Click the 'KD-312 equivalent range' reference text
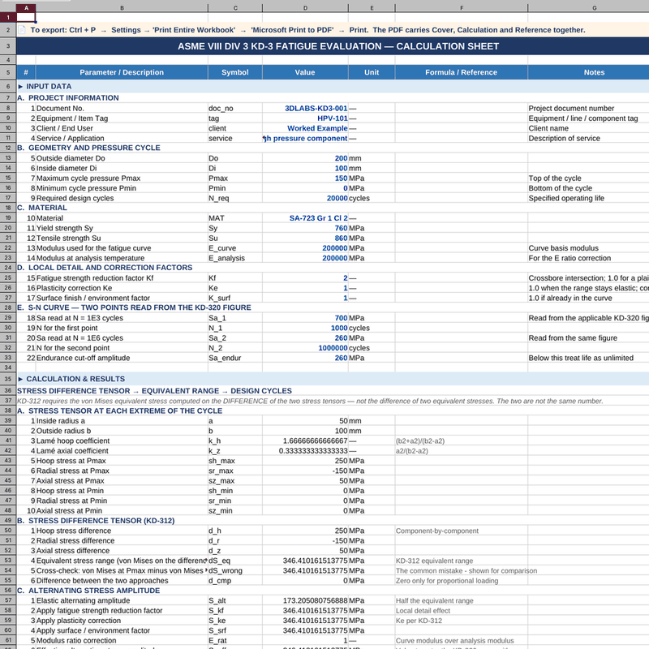This screenshot has height=649, width=649. click(434, 561)
